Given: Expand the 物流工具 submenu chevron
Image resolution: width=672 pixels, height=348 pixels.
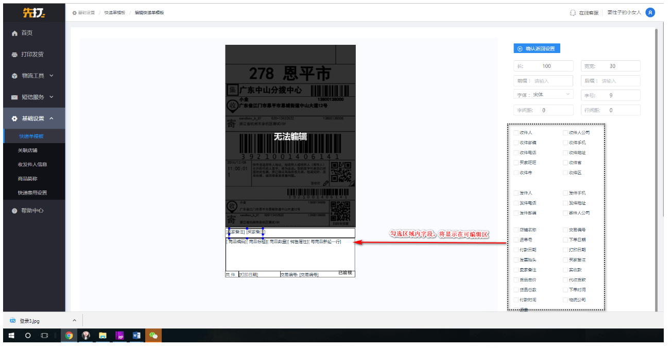Looking at the screenshot, I should point(51,76).
